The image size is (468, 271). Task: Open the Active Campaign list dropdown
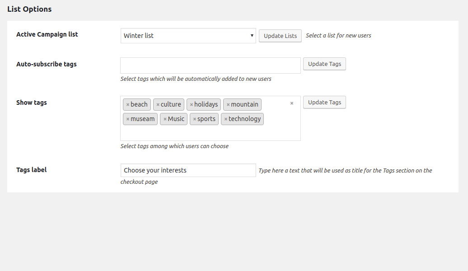188,36
